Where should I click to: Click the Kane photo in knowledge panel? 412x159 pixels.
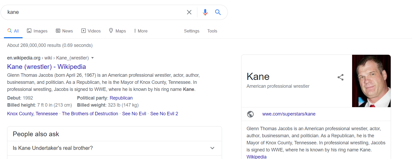[x=371, y=81]
